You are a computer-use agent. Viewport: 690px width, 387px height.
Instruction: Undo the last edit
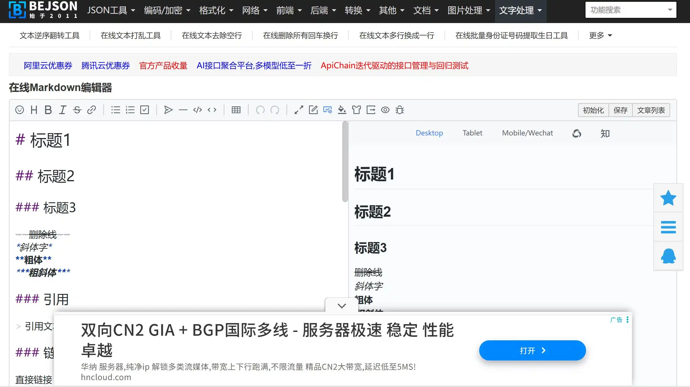260,110
